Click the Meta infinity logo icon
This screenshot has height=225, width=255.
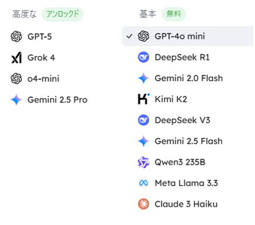143,183
